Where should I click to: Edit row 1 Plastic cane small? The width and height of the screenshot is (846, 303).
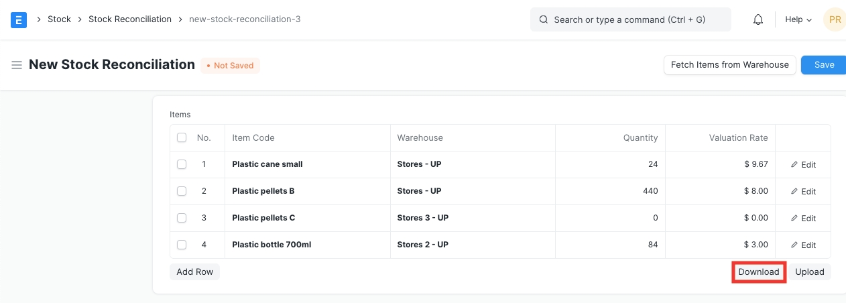point(803,164)
